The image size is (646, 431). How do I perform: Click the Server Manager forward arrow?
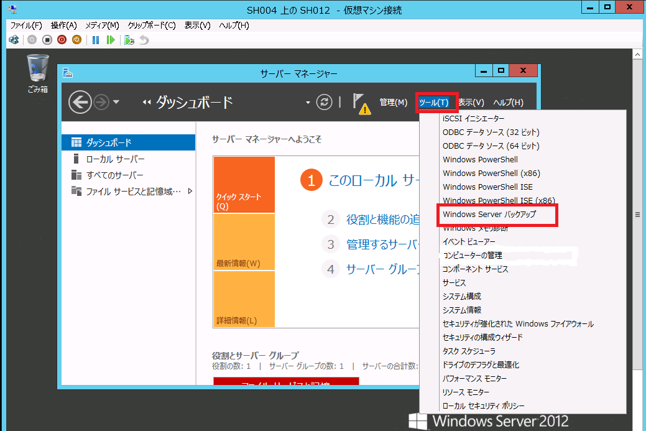pos(101,102)
